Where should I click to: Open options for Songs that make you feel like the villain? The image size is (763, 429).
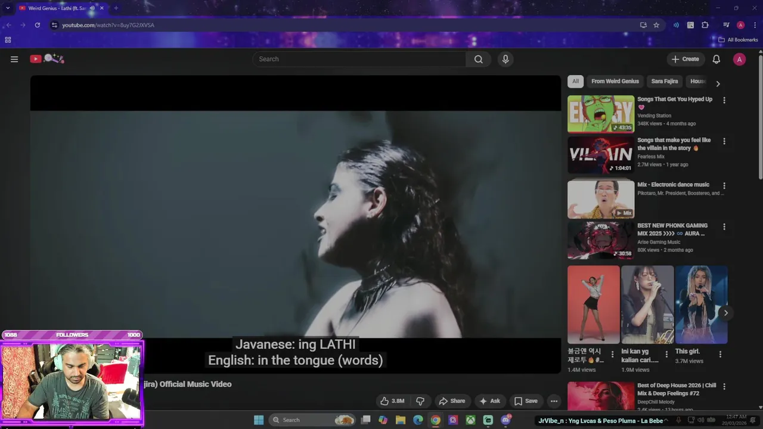coord(724,141)
